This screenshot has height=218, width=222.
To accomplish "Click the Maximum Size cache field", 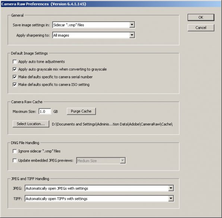I will click(x=45, y=112).
